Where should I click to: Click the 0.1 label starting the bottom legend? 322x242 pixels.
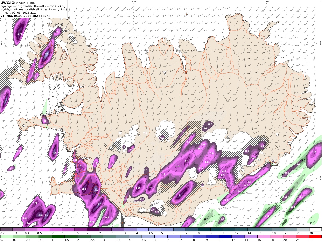click(2, 240)
